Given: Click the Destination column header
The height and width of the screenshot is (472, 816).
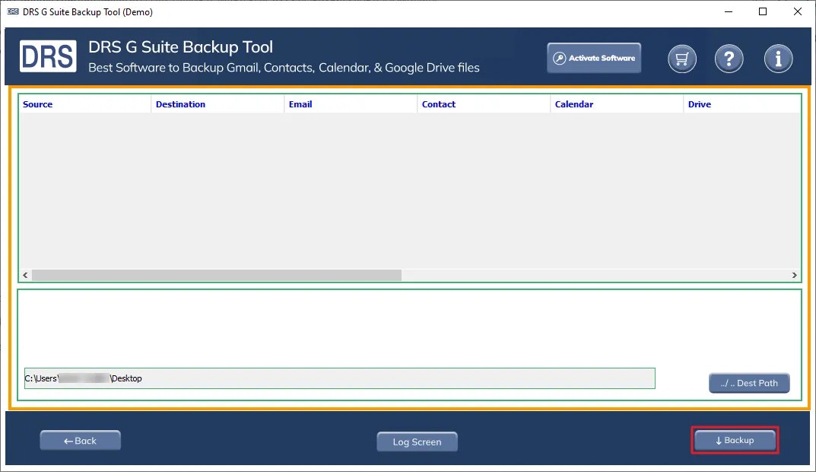Looking at the screenshot, I should 217,104.
